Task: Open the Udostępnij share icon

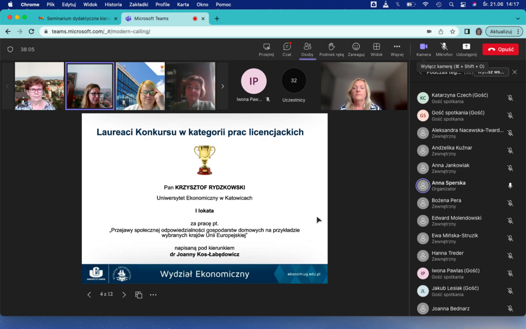Action: coord(466,47)
